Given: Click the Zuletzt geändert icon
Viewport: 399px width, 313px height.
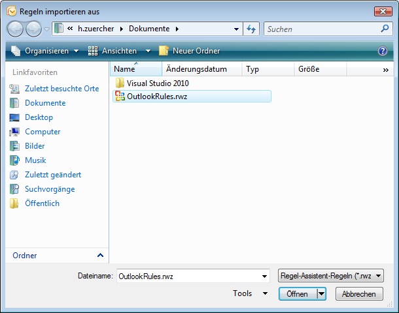Looking at the screenshot, I should pos(14,175).
